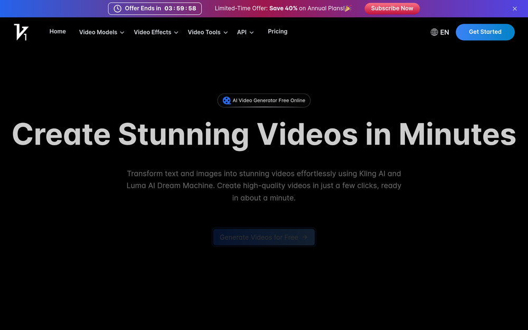This screenshot has height=330, width=528.
Task: Open the Video Effects menu label
Action: 152,32
